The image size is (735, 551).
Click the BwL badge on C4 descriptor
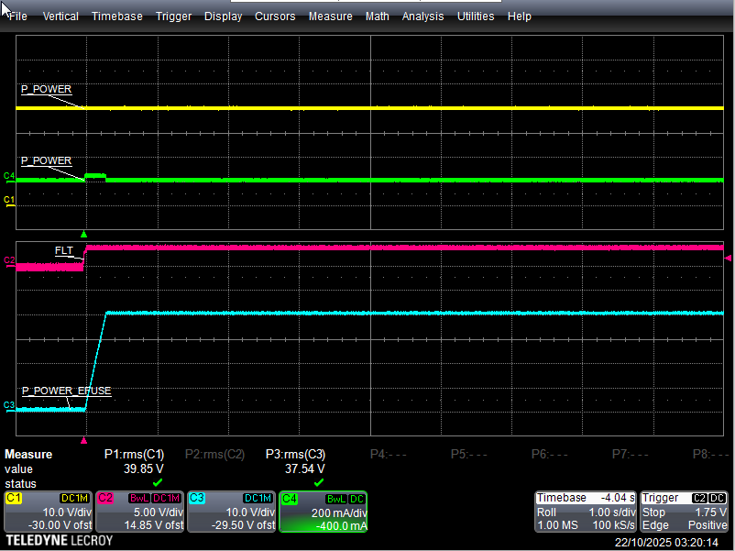(x=336, y=499)
